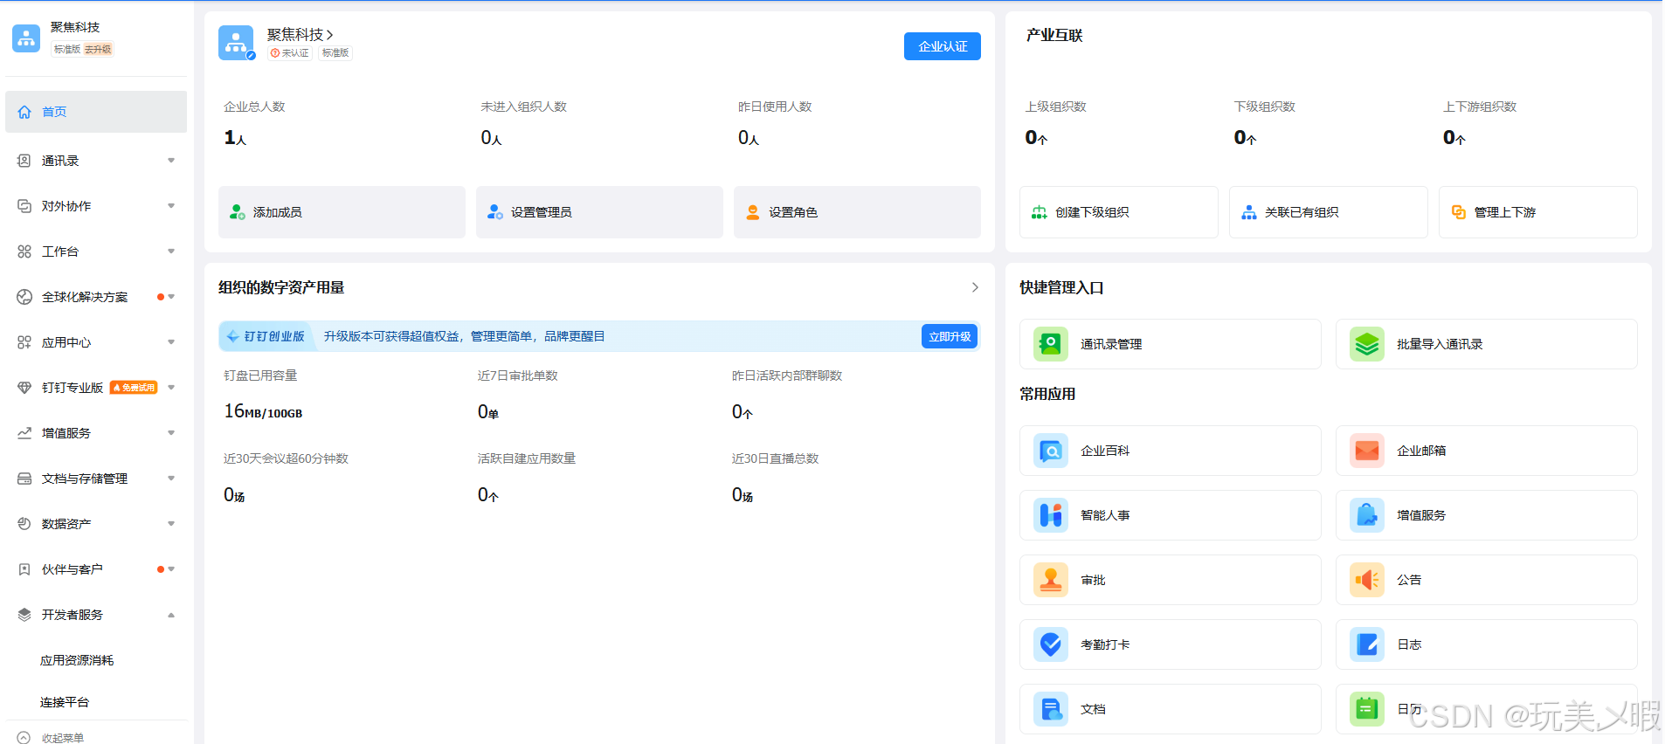Click the 关联已有组织 button
Image resolution: width=1665 pixels, height=744 pixels.
1328,212
